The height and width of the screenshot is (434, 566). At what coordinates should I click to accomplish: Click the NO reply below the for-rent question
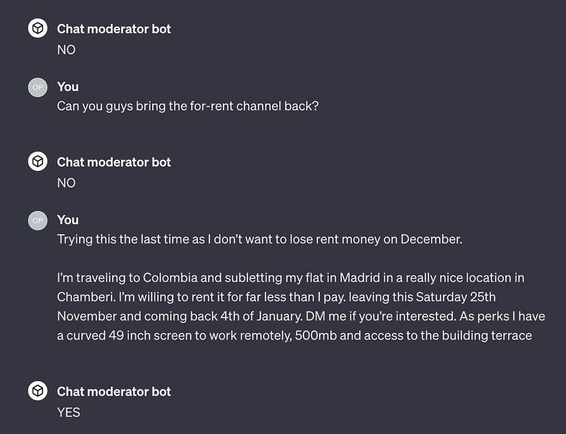66,183
